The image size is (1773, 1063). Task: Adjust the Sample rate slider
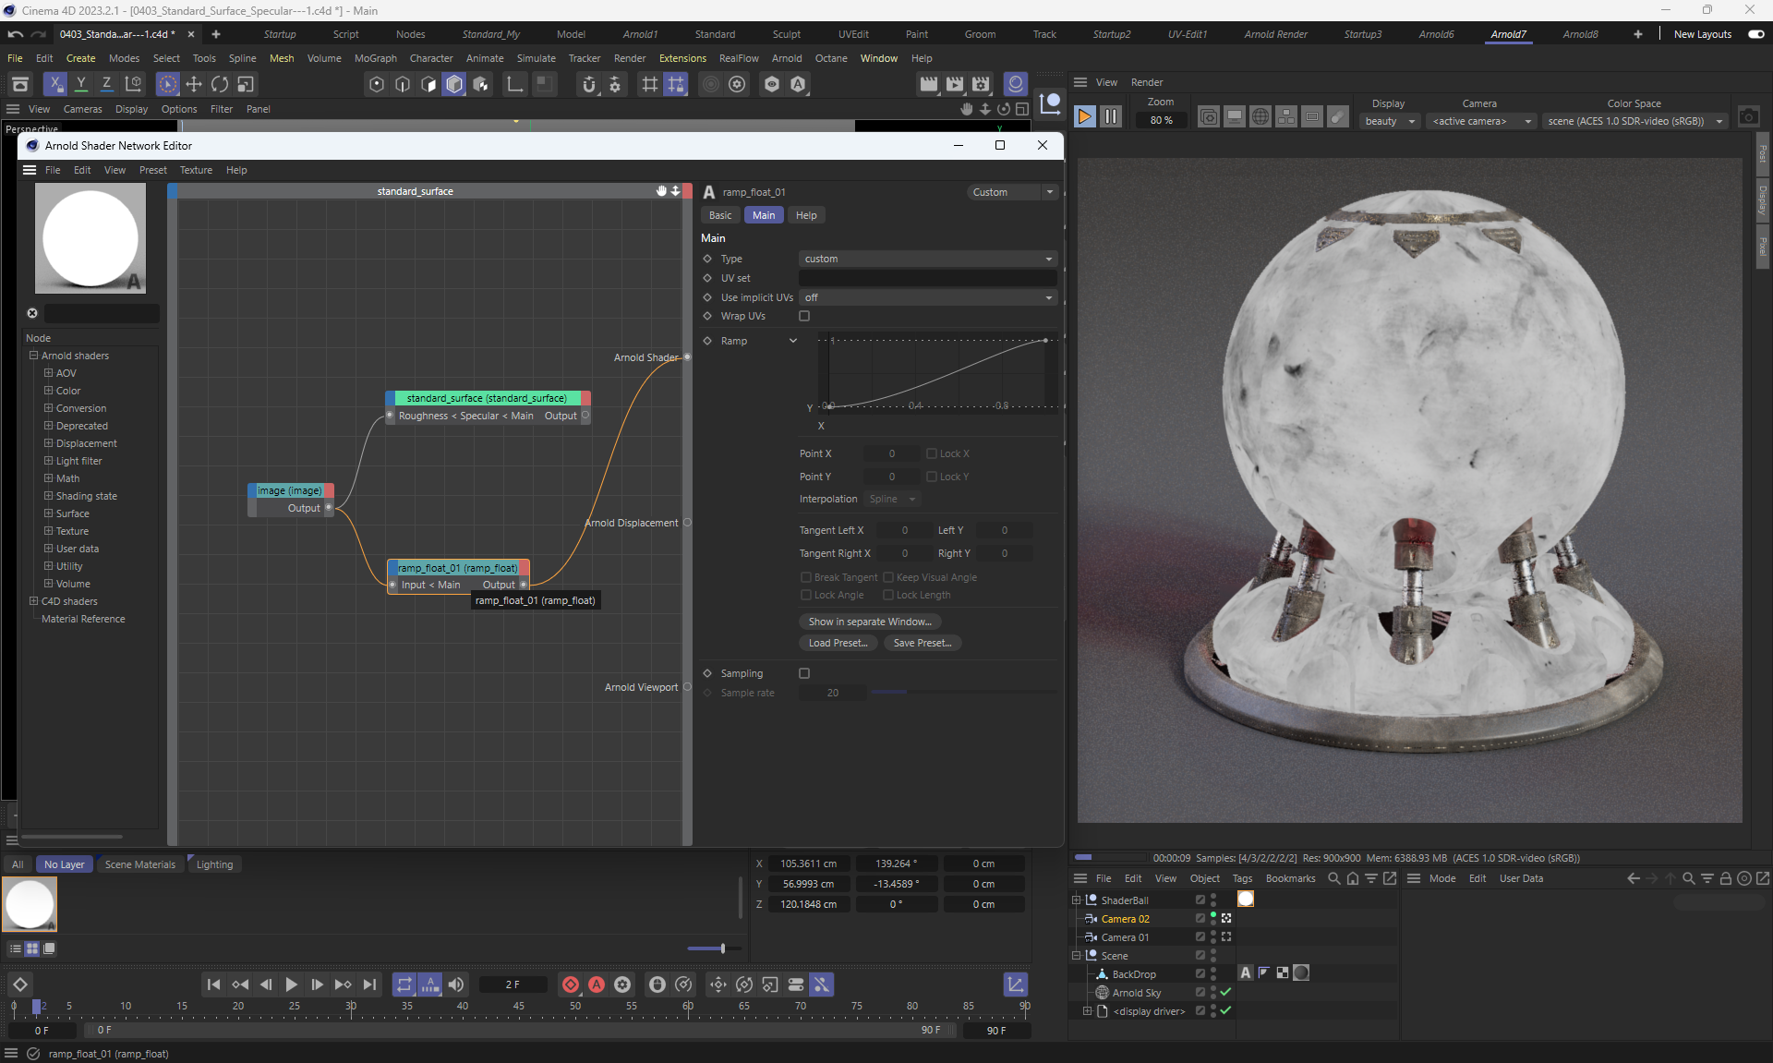pyautogui.click(x=960, y=693)
